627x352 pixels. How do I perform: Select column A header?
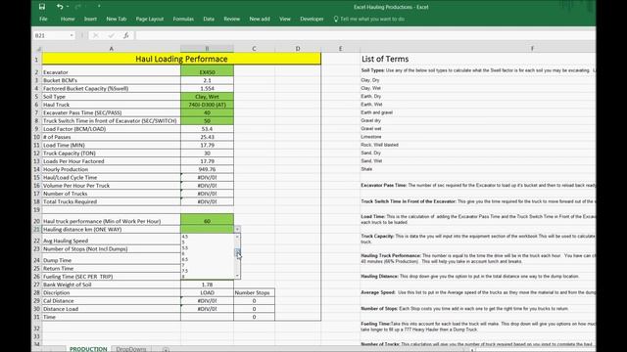click(111, 48)
